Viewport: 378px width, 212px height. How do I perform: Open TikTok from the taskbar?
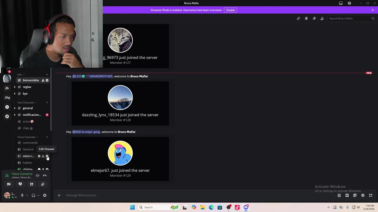click(x=237, y=207)
